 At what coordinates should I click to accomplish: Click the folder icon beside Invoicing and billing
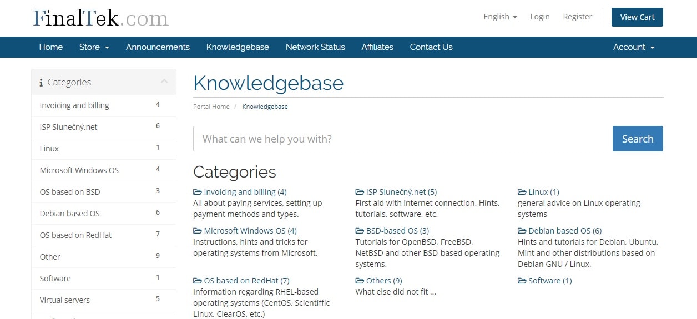point(198,192)
